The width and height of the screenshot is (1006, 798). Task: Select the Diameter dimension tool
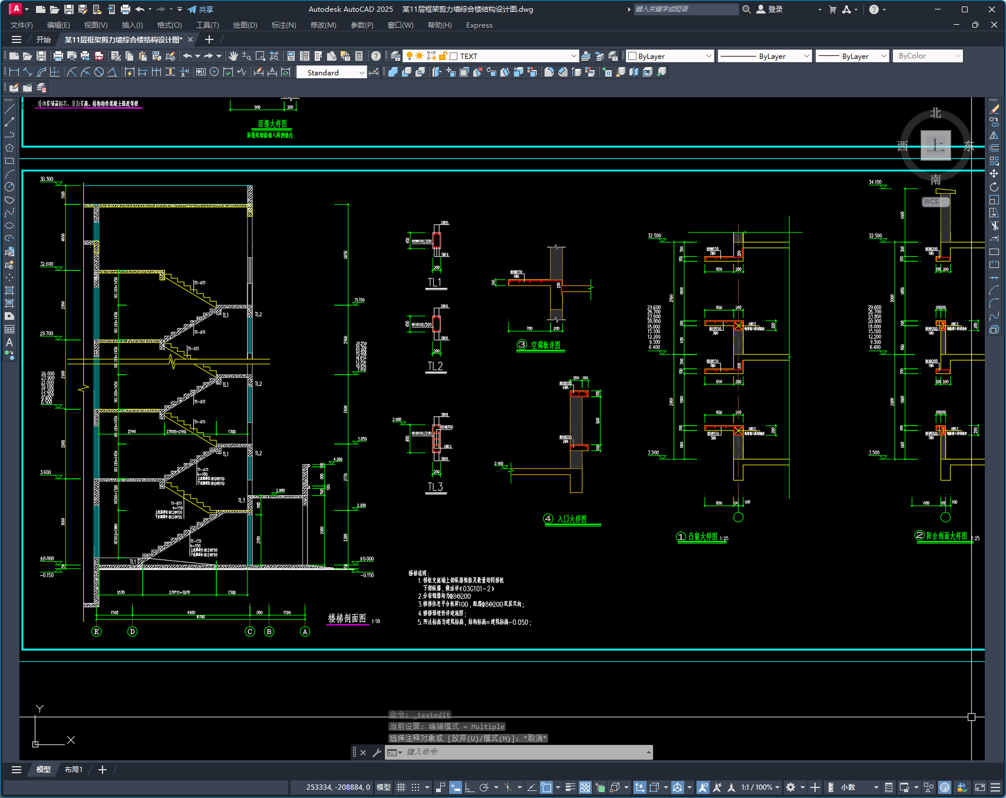[x=99, y=72]
